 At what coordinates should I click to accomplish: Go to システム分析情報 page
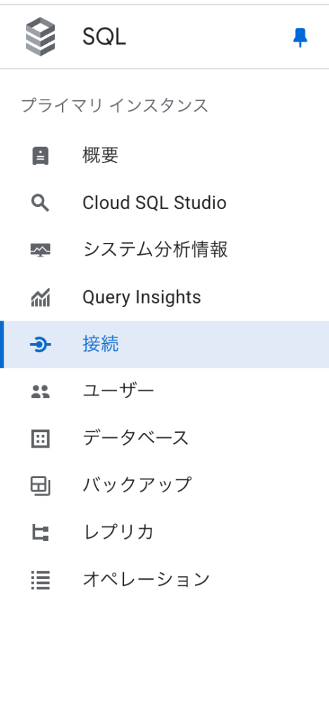(x=165, y=250)
